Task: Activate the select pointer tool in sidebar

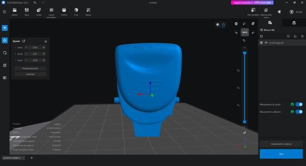Action: [5, 28]
